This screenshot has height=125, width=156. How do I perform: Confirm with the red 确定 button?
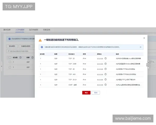point(86,93)
